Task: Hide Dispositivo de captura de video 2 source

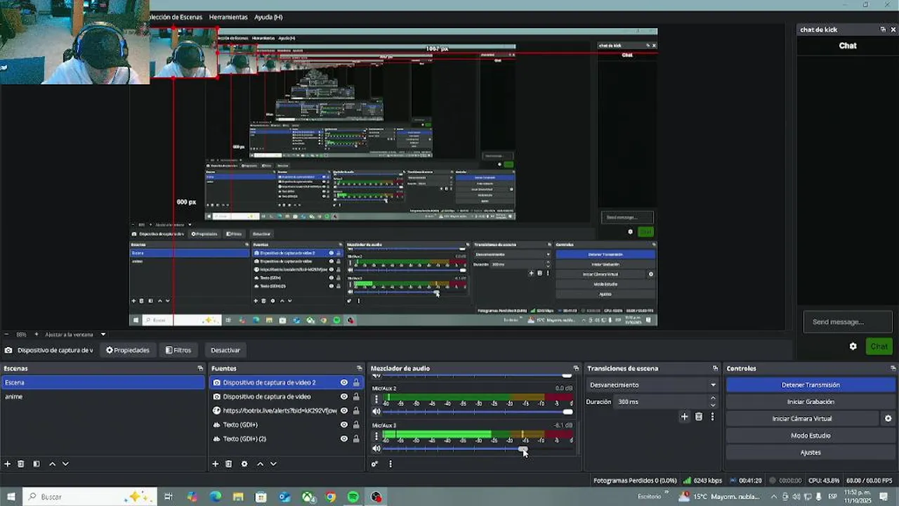Action: 344,383
